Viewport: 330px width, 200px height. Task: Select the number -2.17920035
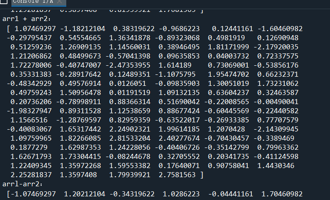(276, 47)
